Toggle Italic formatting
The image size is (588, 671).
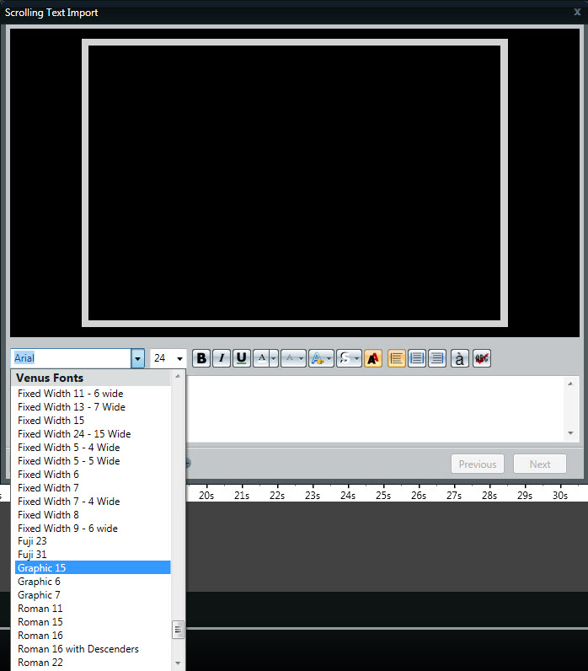click(222, 358)
